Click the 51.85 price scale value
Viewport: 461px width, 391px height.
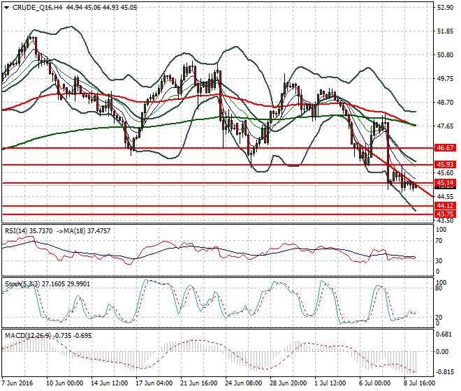[445, 31]
